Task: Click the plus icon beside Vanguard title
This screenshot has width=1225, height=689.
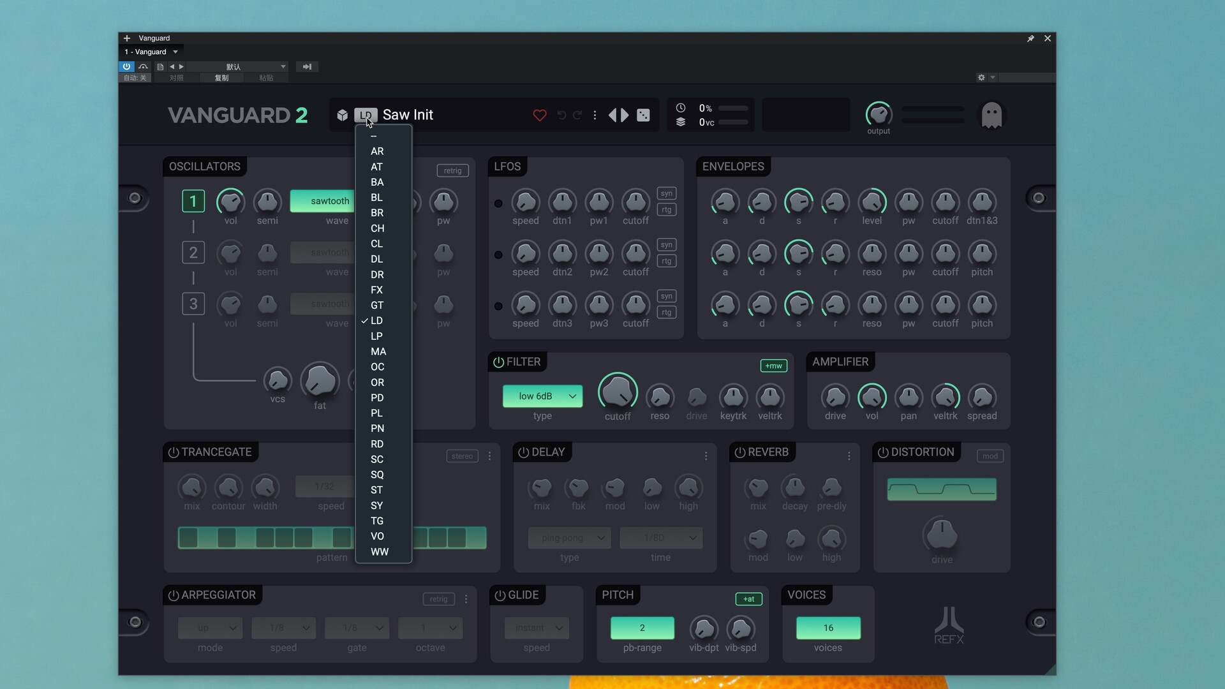Action: click(x=127, y=38)
